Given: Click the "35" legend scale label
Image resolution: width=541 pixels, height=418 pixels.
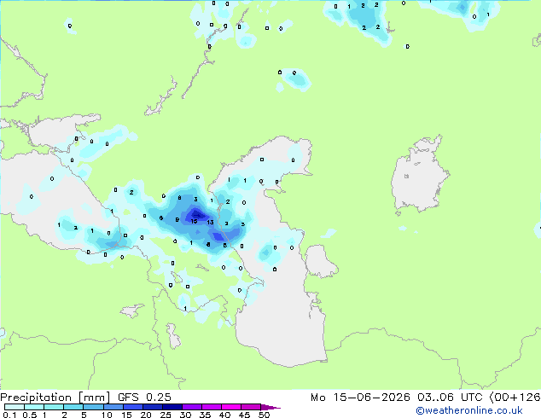Looking at the screenshot, I should 205,415.
